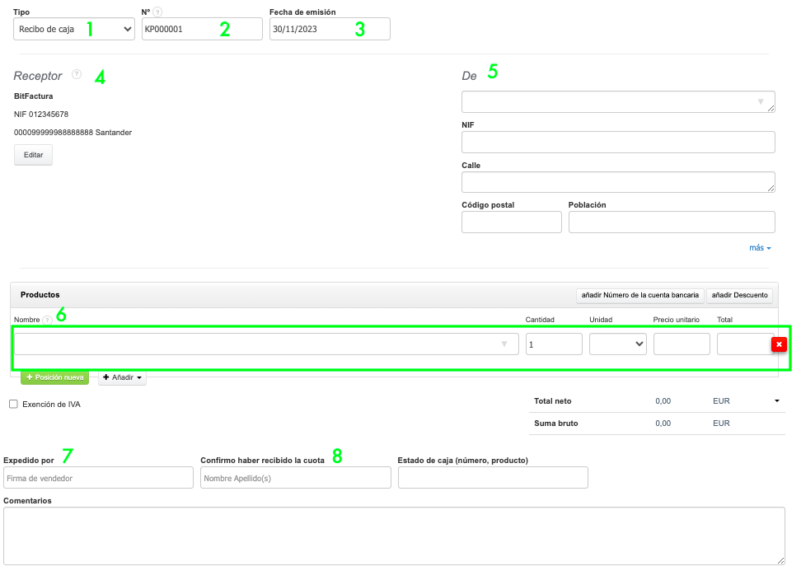Open the Unidad dropdown in the product row
Viewport: 801px width, 571px height.
618,344
